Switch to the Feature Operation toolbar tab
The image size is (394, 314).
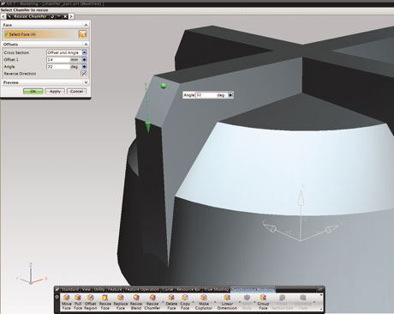(x=142, y=289)
